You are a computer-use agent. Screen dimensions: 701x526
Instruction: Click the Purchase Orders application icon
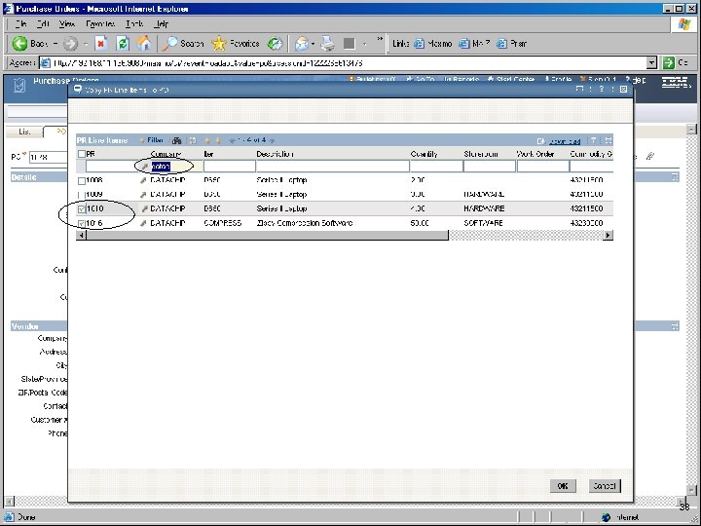point(19,85)
